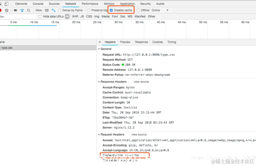The image size is (256, 166).
Task: Collapse the Request Headers section
Action: click(99, 135)
